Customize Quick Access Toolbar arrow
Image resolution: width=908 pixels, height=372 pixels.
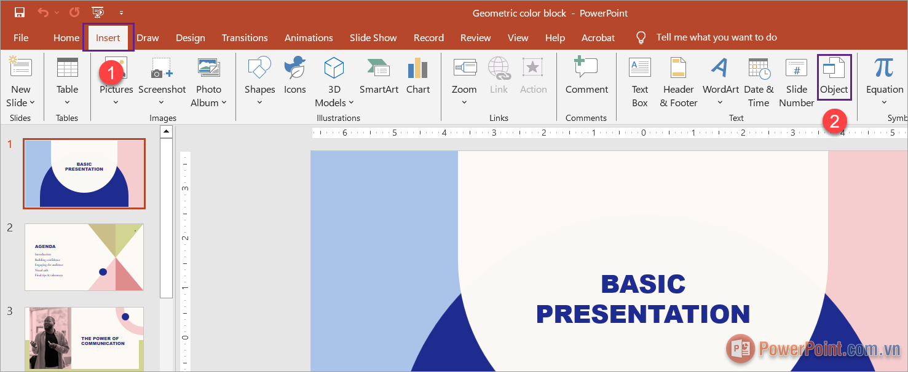121,13
